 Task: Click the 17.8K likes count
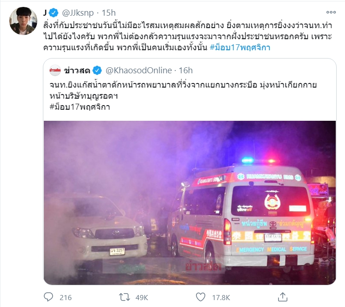pos(221,297)
